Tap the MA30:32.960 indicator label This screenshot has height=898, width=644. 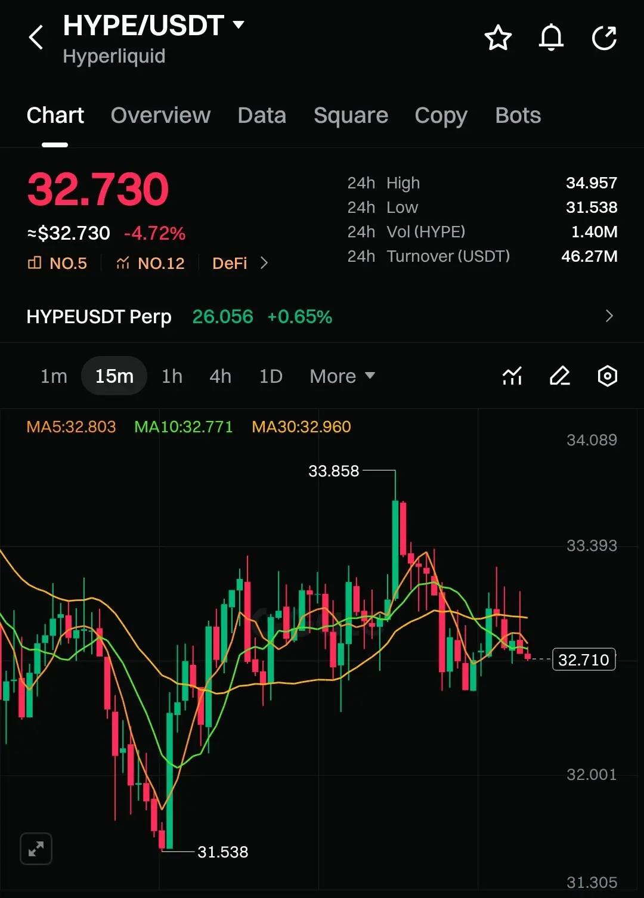[x=301, y=427]
